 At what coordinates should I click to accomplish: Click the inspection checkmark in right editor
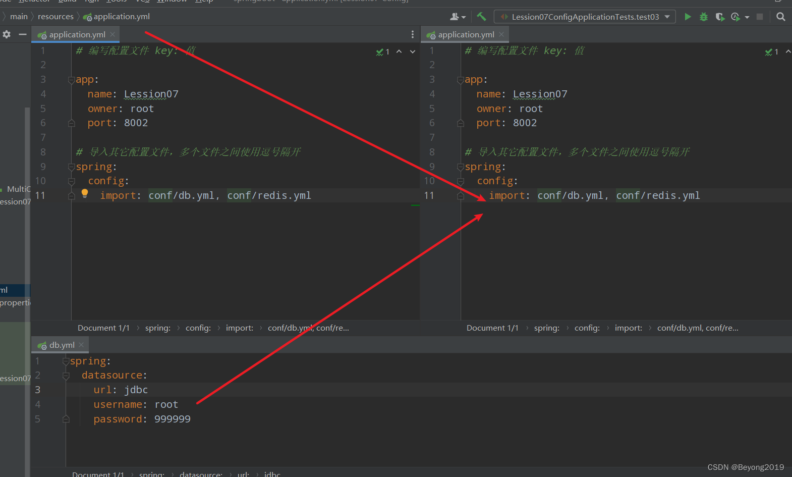[x=771, y=51]
